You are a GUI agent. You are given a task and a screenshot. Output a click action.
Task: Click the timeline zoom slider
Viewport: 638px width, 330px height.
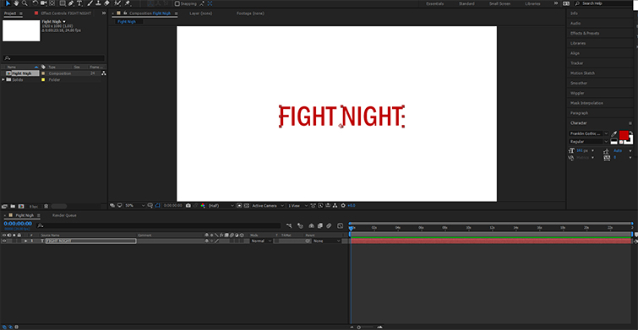point(358,327)
